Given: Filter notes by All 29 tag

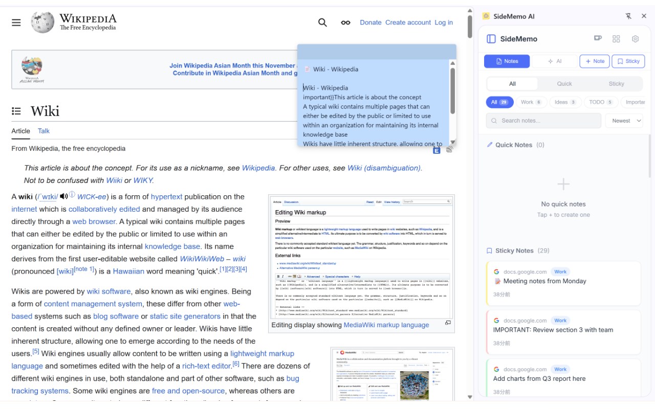Looking at the screenshot, I should pos(499,102).
